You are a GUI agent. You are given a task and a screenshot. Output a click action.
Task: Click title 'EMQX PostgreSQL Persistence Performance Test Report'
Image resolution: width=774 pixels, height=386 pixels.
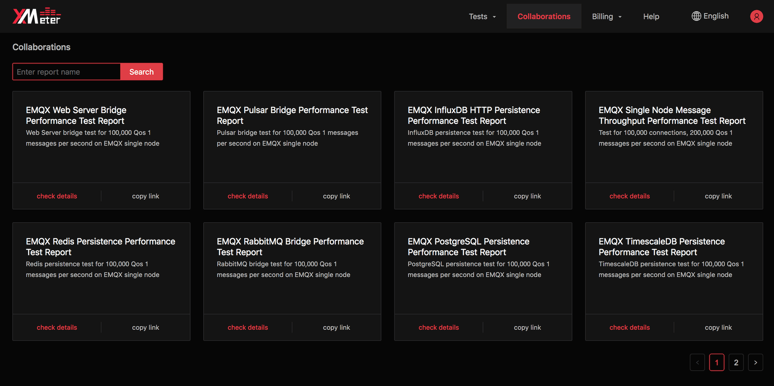469,247
